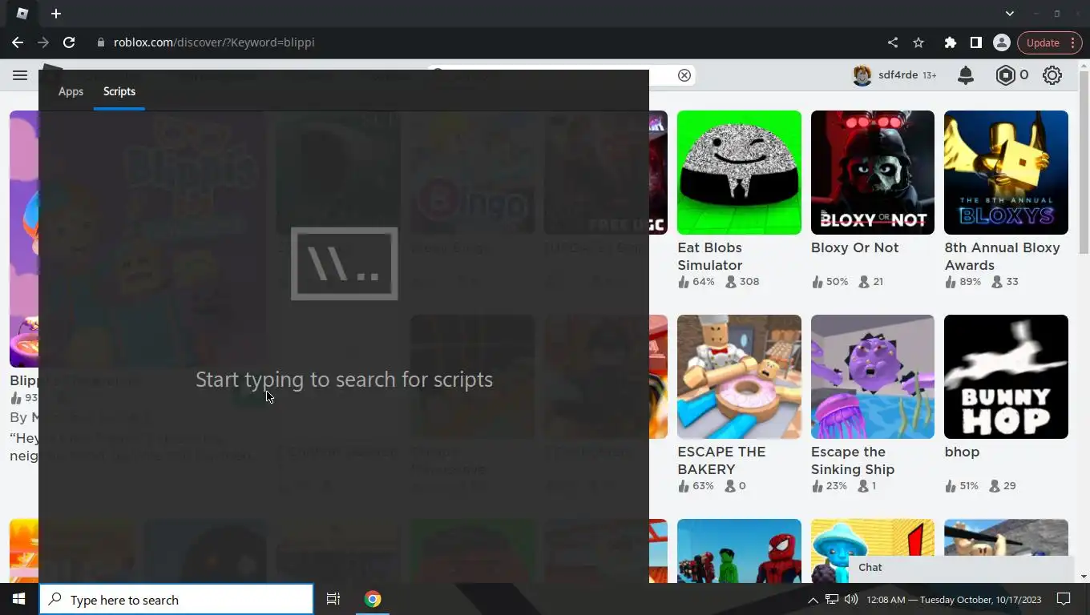The image size is (1090, 615).
Task: Open 8th Annual Bloxy Awards thumbnail
Action: pyautogui.click(x=1006, y=172)
